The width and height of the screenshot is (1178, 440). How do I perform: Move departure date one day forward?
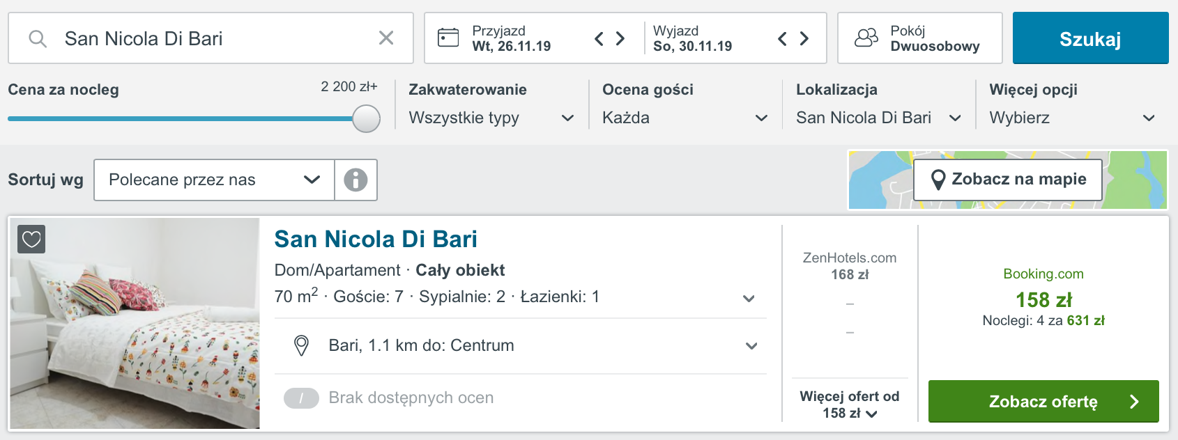point(804,38)
